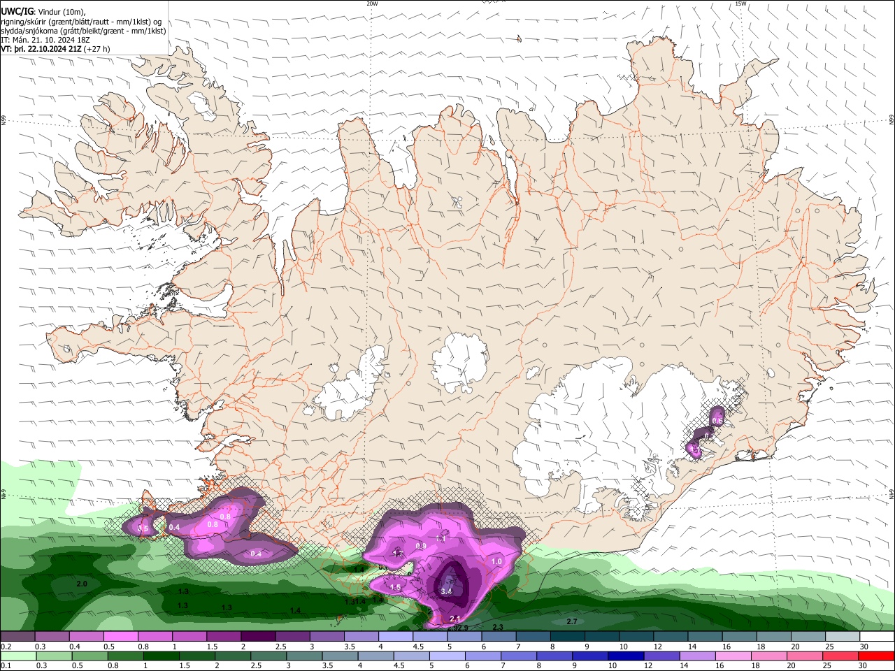Click the pure red swatch after 30
This screenshot has height=671, width=895.
point(876,656)
